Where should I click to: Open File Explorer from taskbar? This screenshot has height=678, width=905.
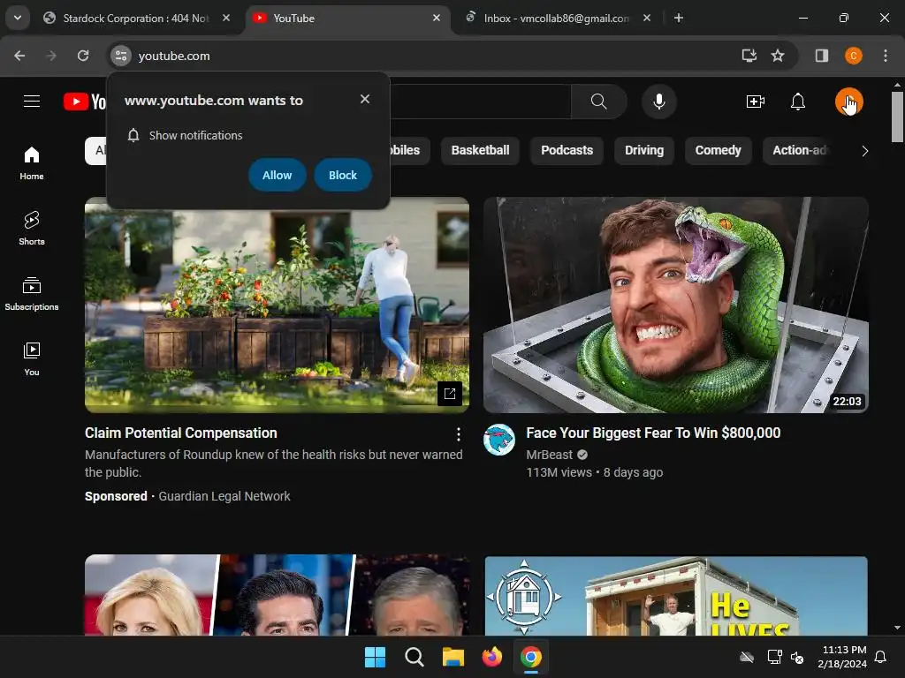tap(453, 657)
